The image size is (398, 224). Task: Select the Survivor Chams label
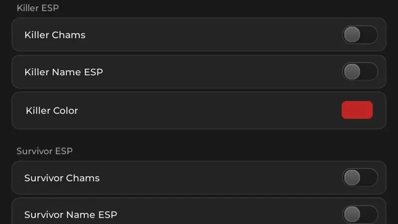pyautogui.click(x=62, y=178)
